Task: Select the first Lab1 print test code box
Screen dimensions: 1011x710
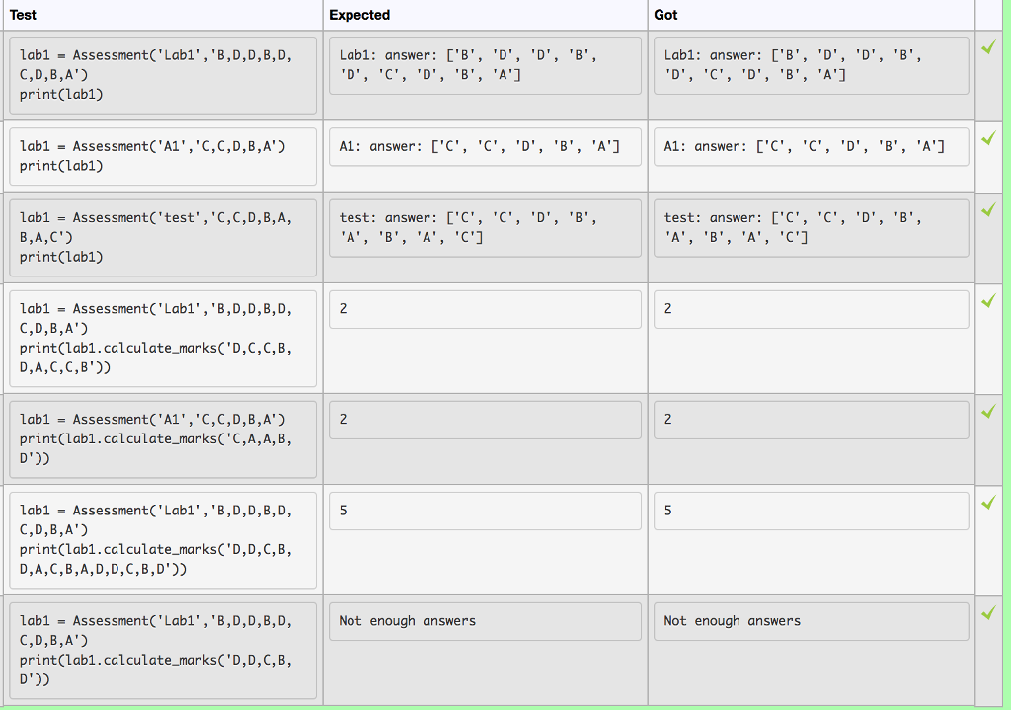Action: (163, 75)
